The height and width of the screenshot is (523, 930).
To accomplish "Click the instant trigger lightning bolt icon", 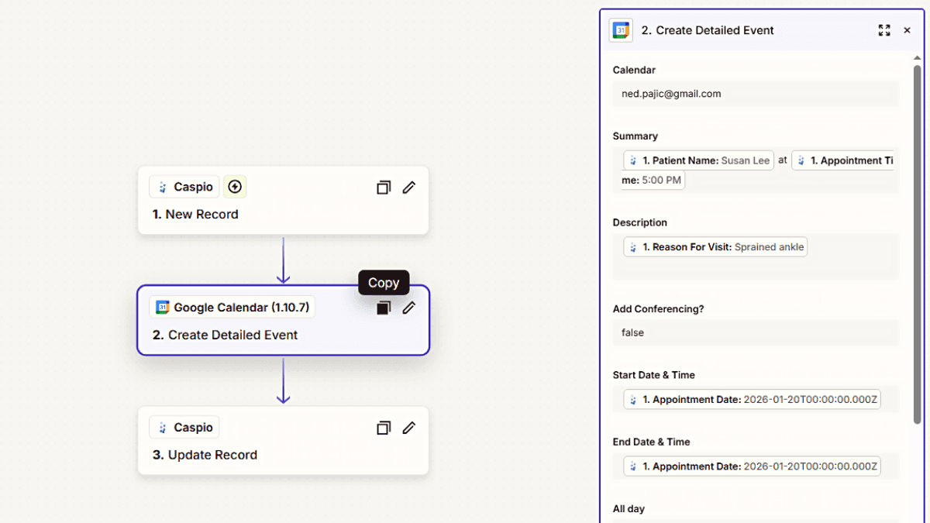I will pos(234,186).
